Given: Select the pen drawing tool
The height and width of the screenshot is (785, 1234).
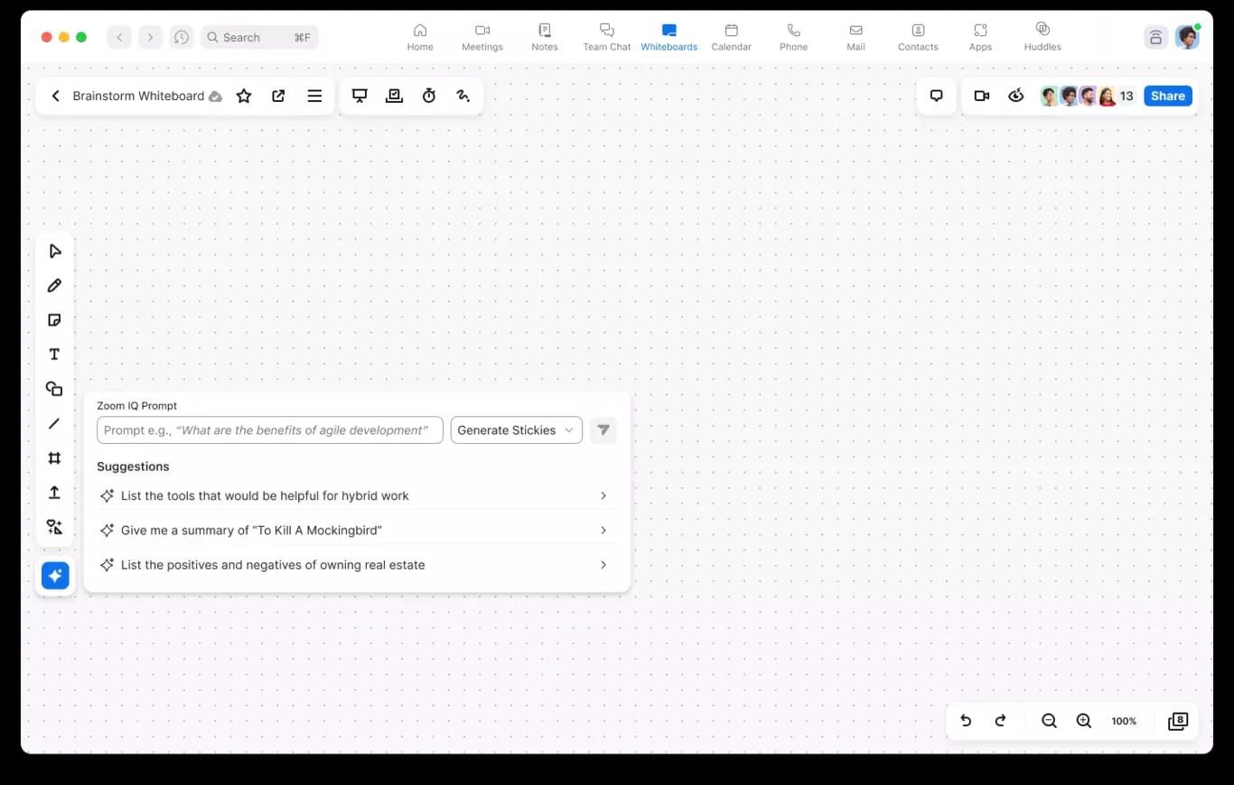Looking at the screenshot, I should point(54,285).
